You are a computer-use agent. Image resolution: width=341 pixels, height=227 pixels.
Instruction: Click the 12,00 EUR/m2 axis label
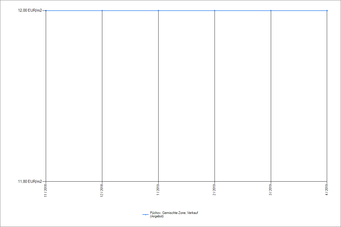(x=30, y=10)
